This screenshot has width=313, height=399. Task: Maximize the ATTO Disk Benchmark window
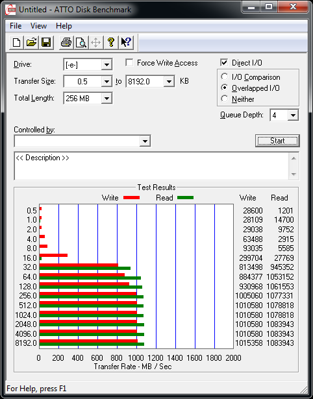[x=269, y=6]
